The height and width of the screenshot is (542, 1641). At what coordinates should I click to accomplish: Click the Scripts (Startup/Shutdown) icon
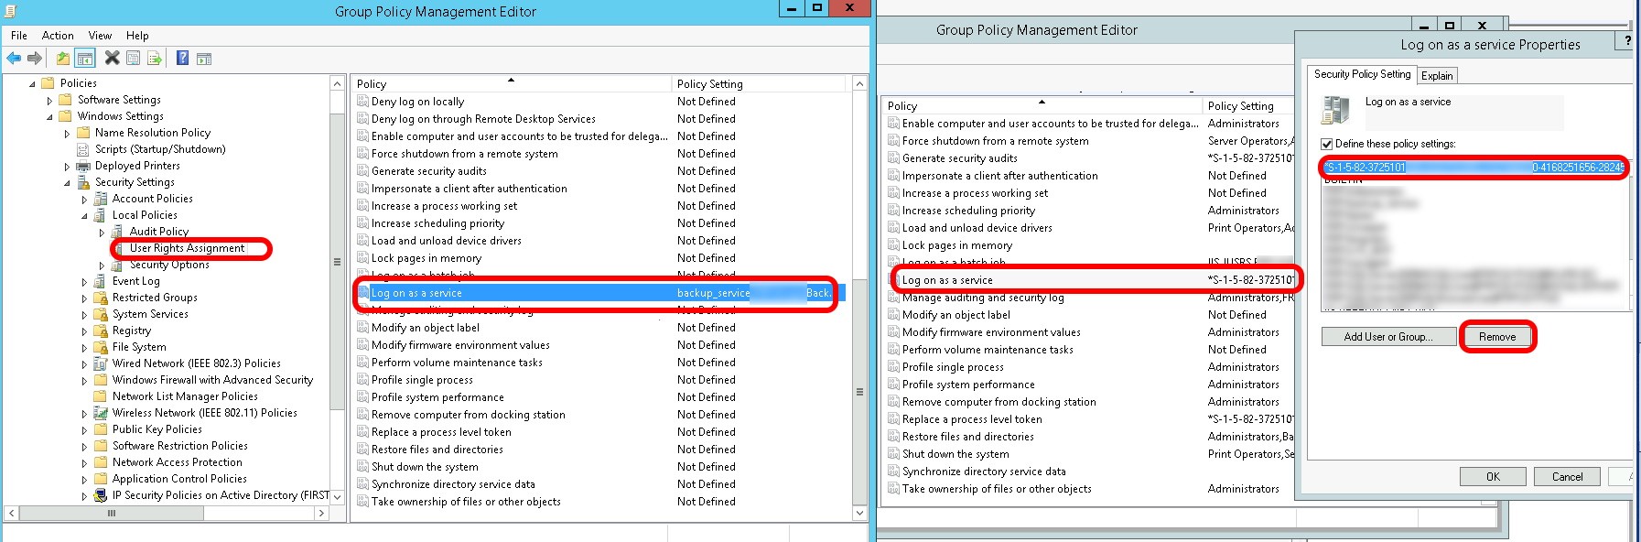(x=82, y=149)
